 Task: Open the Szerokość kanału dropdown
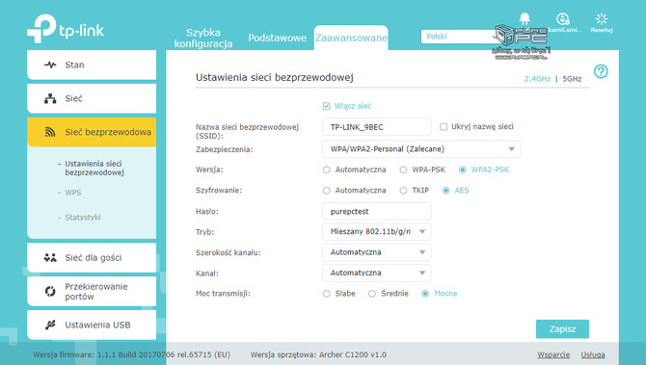377,252
